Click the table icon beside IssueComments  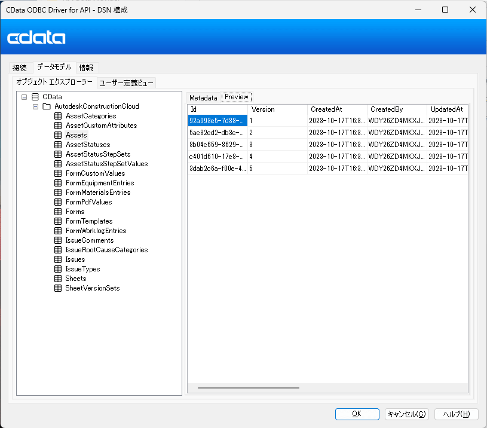(58, 240)
